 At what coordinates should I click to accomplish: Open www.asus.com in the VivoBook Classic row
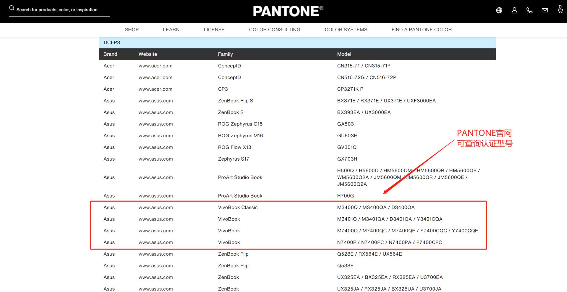click(156, 208)
